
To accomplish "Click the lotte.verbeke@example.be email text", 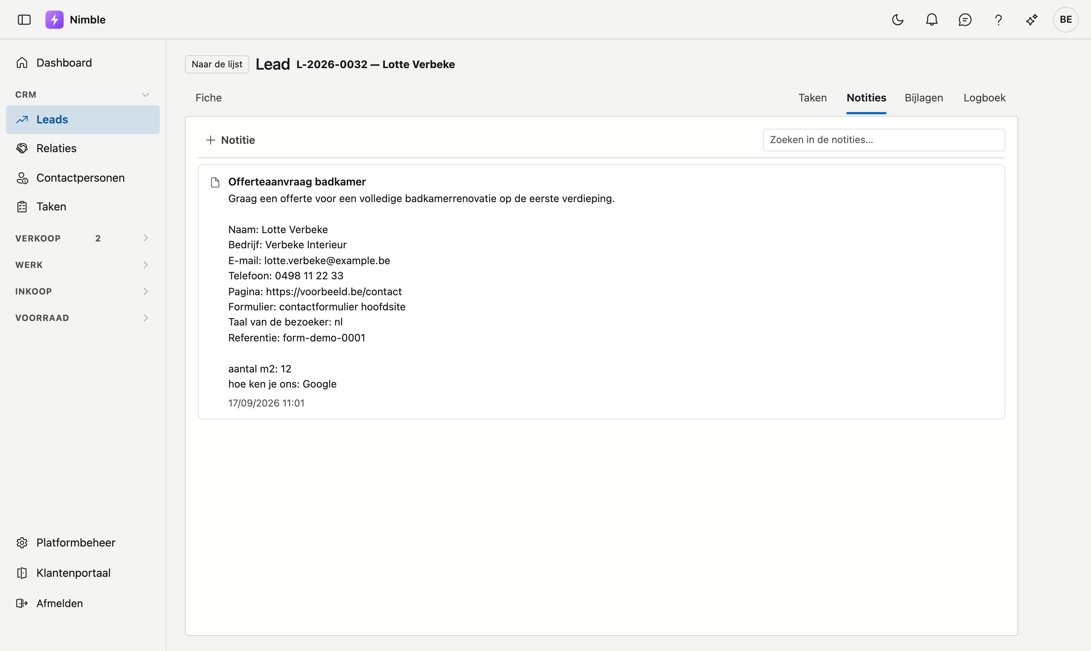I will pyautogui.click(x=327, y=260).
